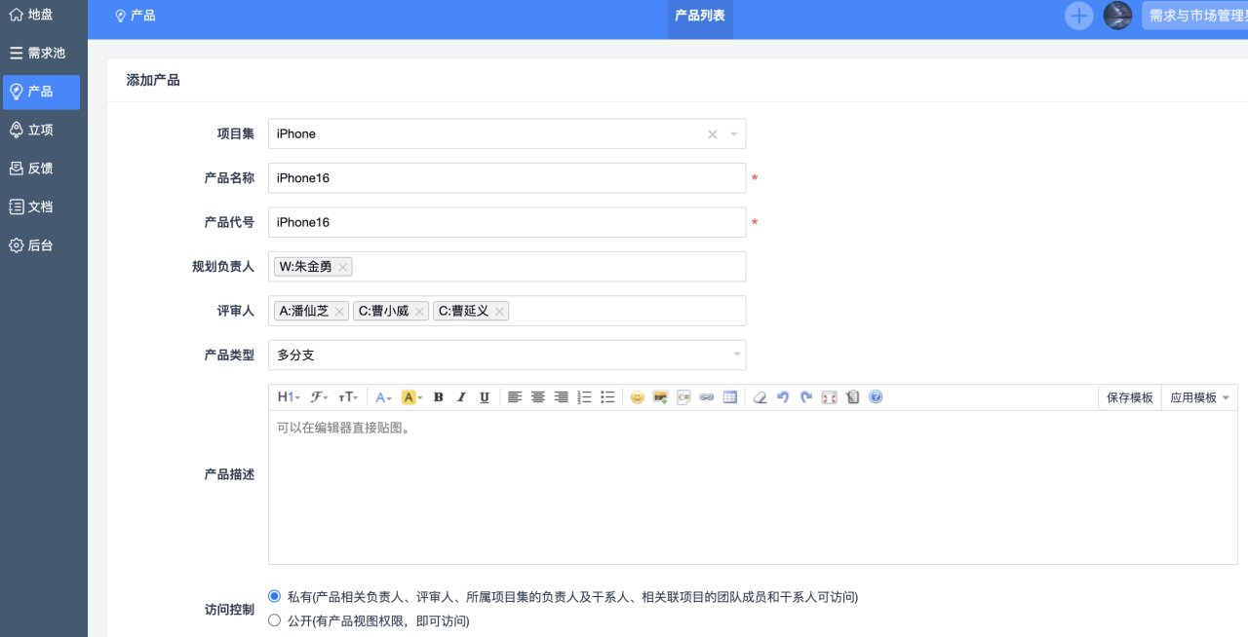Viewport: 1248px width, 637px height.
Task: Open the 项目集 dropdown arrow
Action: coord(734,134)
